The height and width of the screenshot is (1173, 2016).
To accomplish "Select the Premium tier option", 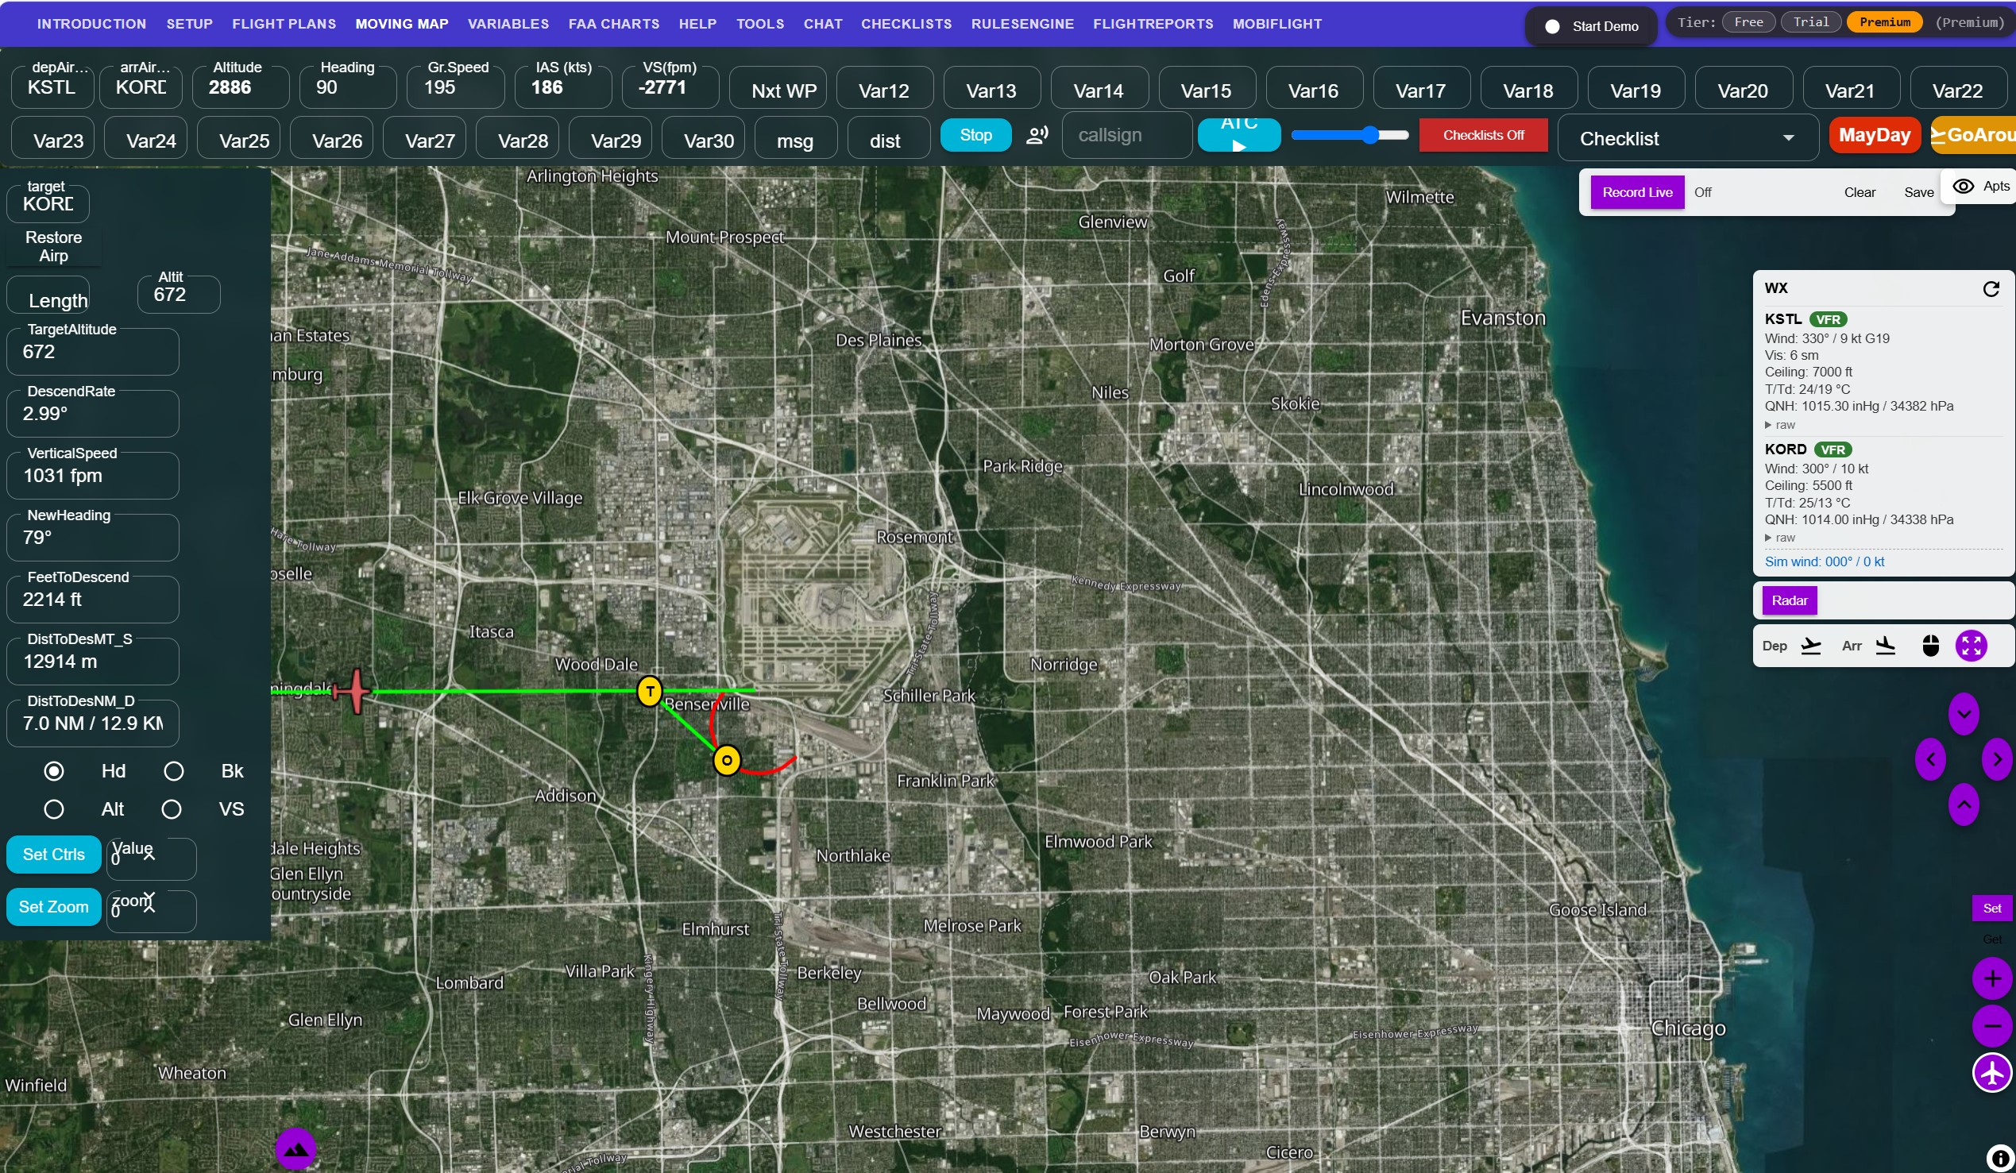I will click(1885, 22).
